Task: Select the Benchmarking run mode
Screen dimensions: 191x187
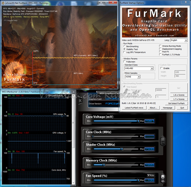Action: coord(124,46)
